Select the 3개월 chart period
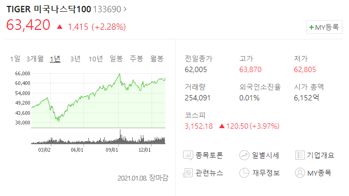Viewport: 349px width, 196px height. 35,59
